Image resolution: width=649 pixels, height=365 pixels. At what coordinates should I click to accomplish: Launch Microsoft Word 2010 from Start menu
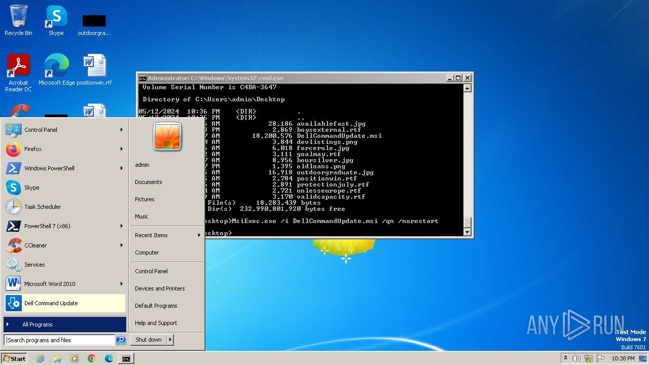(x=64, y=284)
